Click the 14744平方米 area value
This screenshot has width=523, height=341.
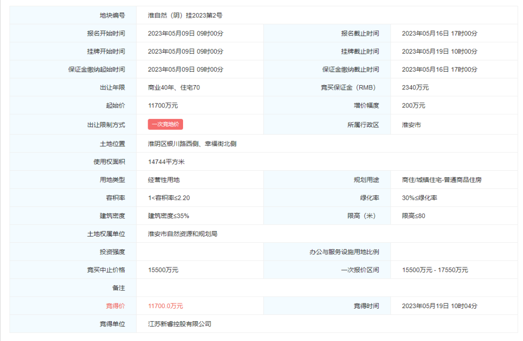(x=166, y=162)
